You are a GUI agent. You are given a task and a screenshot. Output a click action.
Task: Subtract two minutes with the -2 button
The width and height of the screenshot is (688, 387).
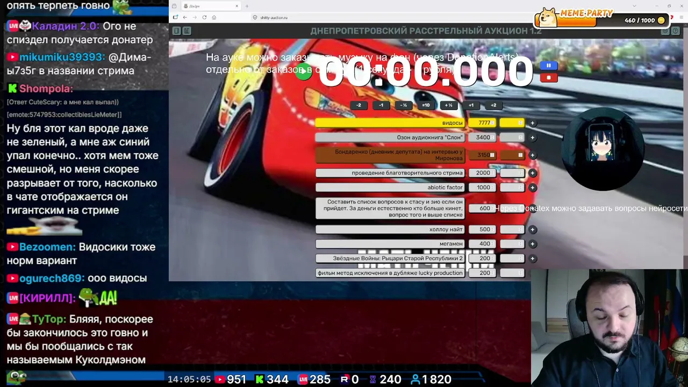[359, 105]
